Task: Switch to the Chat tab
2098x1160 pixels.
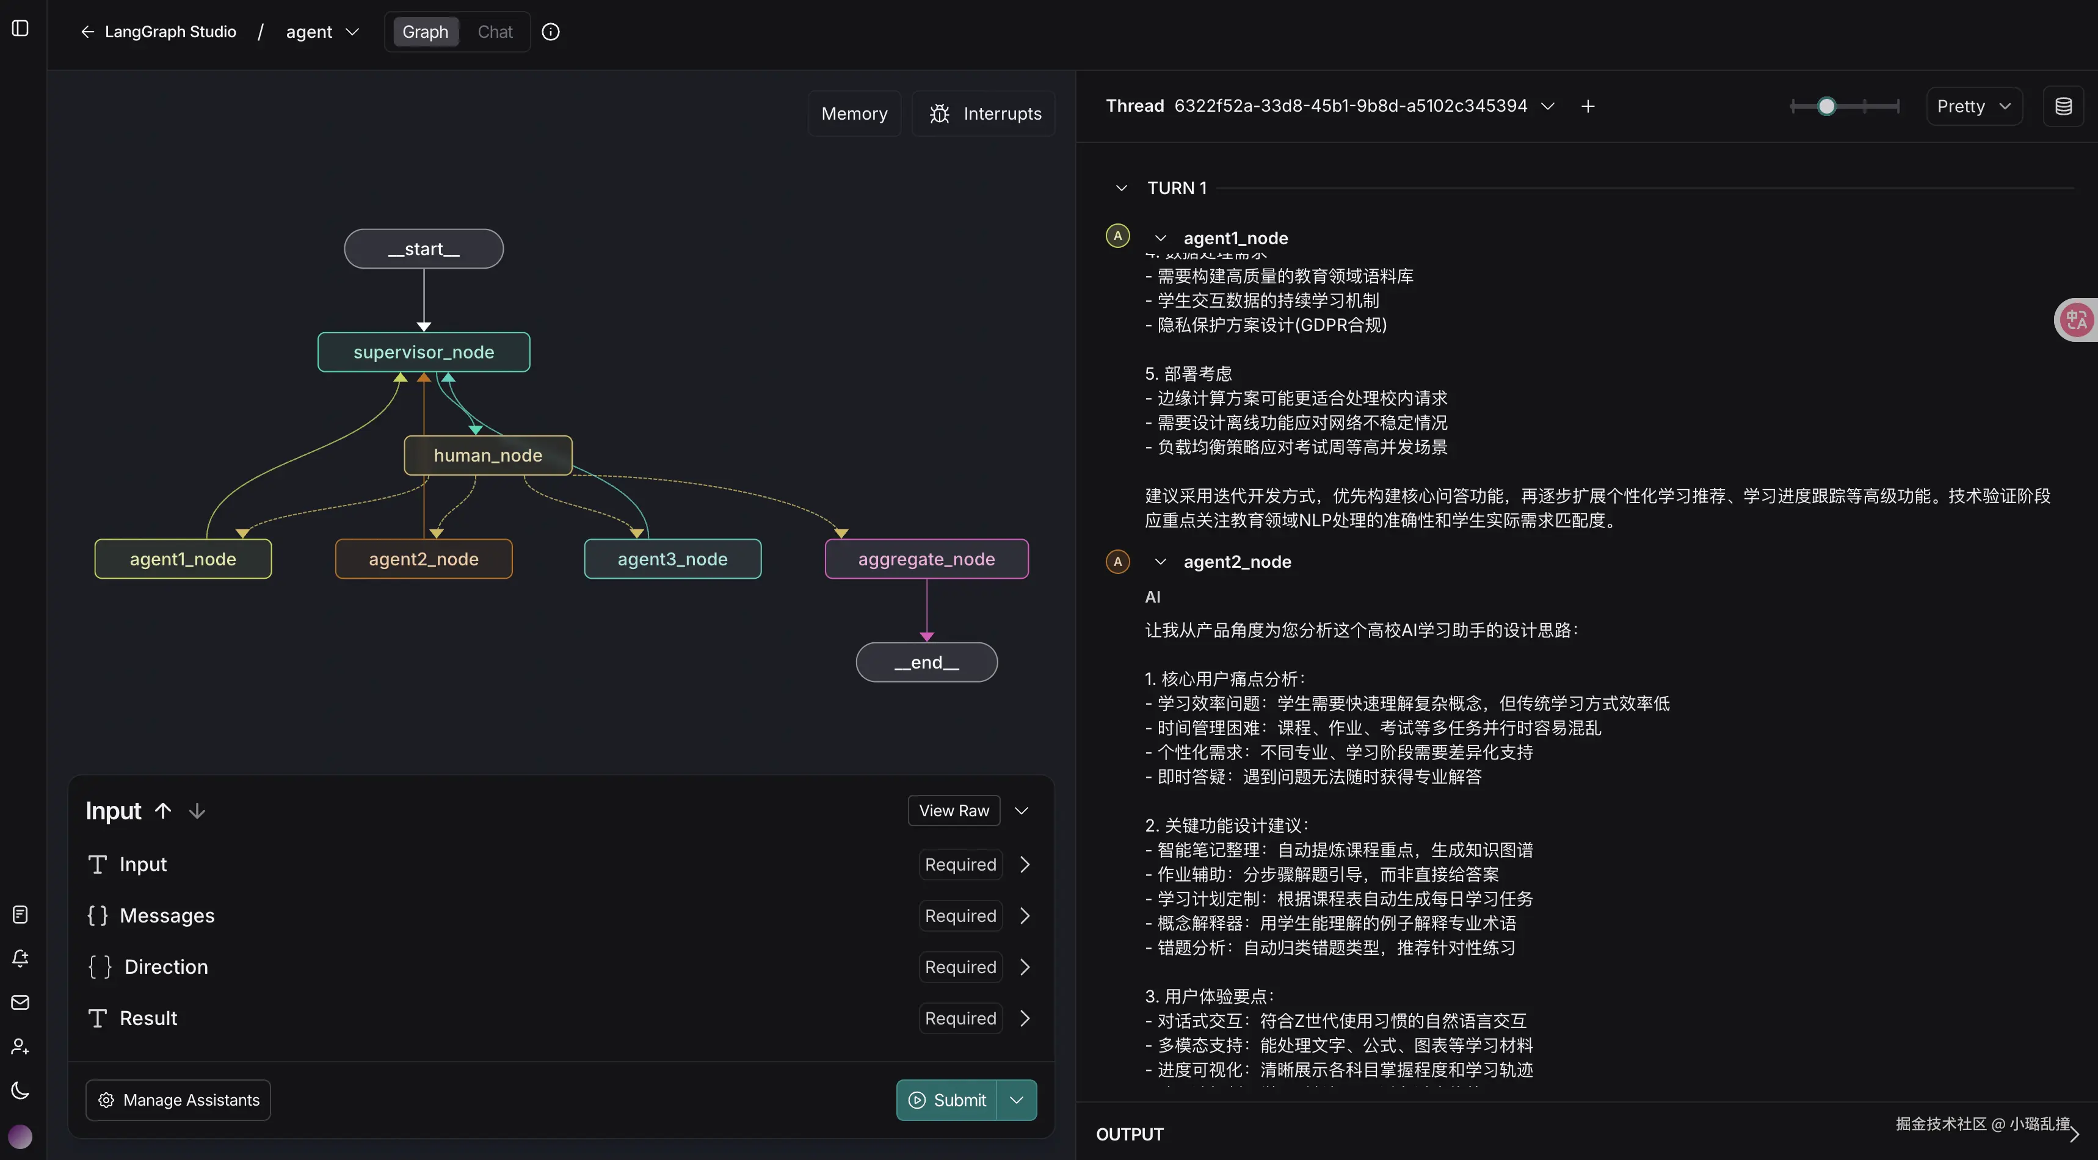Action: (x=495, y=32)
